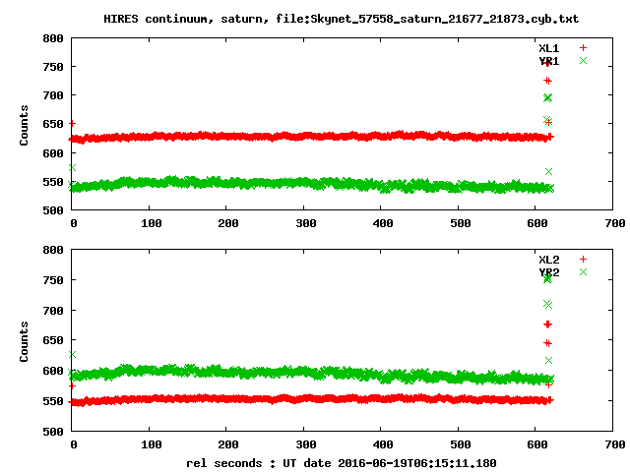630x472 pixels.
Task: Click the Counts axis label of top plot
Action: [24, 125]
